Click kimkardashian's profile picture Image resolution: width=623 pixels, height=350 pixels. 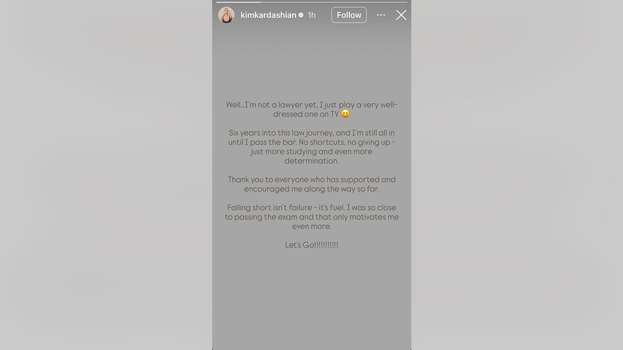[226, 15]
